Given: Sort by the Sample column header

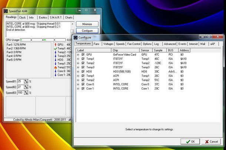Looking at the screenshot, I should tap(159, 50).
